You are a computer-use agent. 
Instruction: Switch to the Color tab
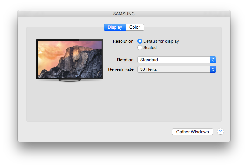[135, 27]
